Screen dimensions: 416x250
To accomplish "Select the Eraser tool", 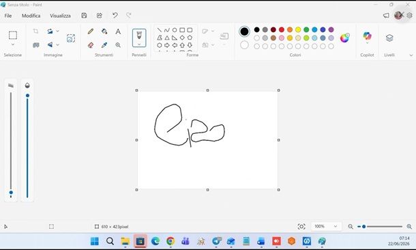I will 91,45.
